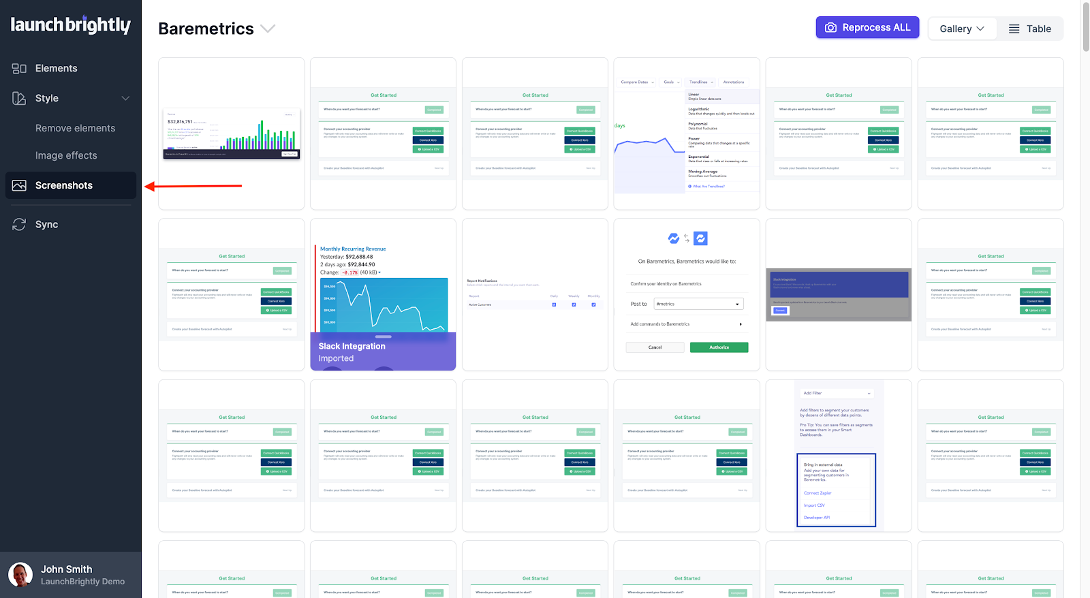Click the Elements grid icon
1090x598 pixels.
tap(19, 68)
